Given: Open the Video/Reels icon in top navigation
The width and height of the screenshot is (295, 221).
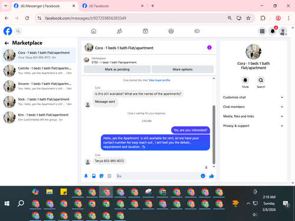Looking at the screenshot, I should (145, 31).
